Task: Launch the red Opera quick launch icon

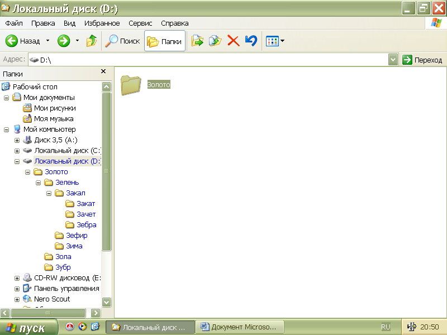Action: pos(69,327)
